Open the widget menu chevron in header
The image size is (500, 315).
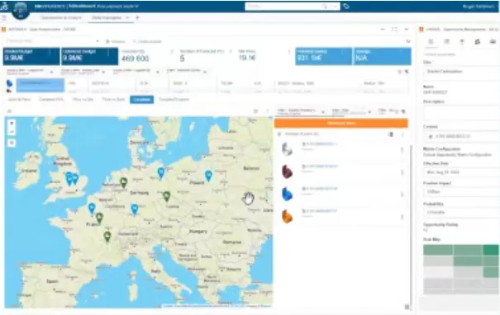coord(407,29)
